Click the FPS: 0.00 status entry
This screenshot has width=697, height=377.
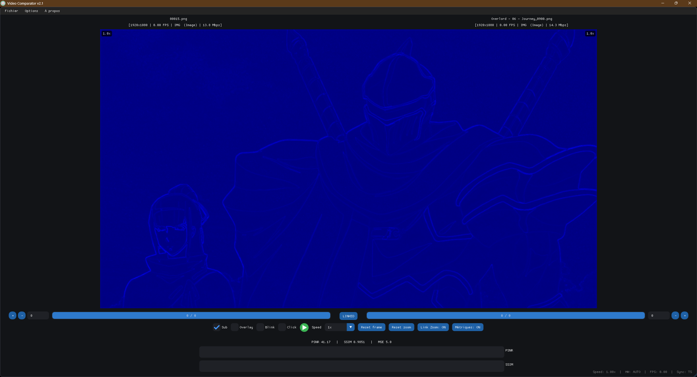tap(658, 372)
